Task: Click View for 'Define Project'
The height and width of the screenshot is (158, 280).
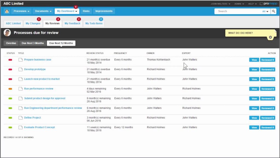Action: pyautogui.click(x=254, y=118)
